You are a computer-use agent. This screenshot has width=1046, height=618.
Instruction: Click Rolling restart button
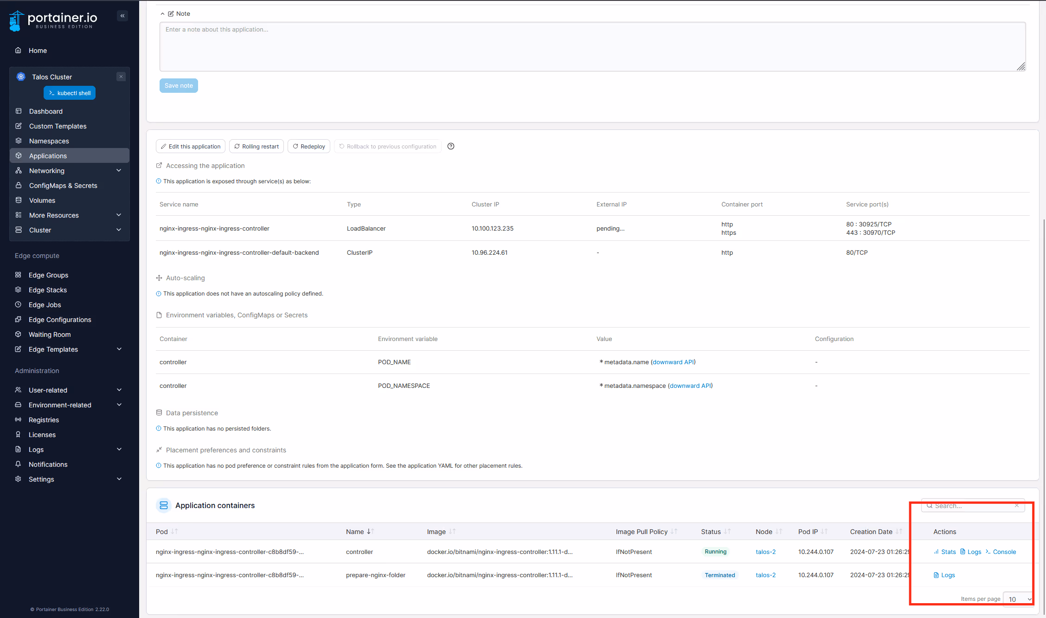click(257, 146)
